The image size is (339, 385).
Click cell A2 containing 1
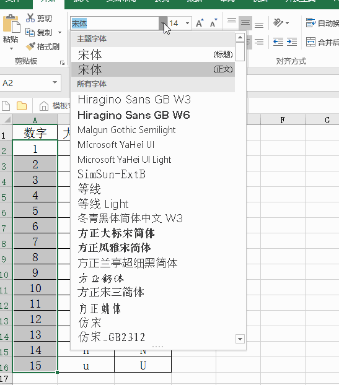(35, 149)
